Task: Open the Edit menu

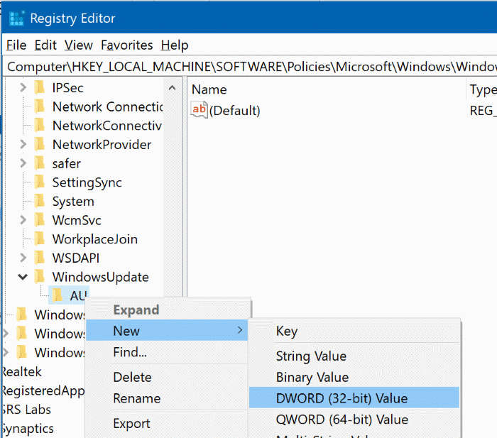Action: [45, 45]
